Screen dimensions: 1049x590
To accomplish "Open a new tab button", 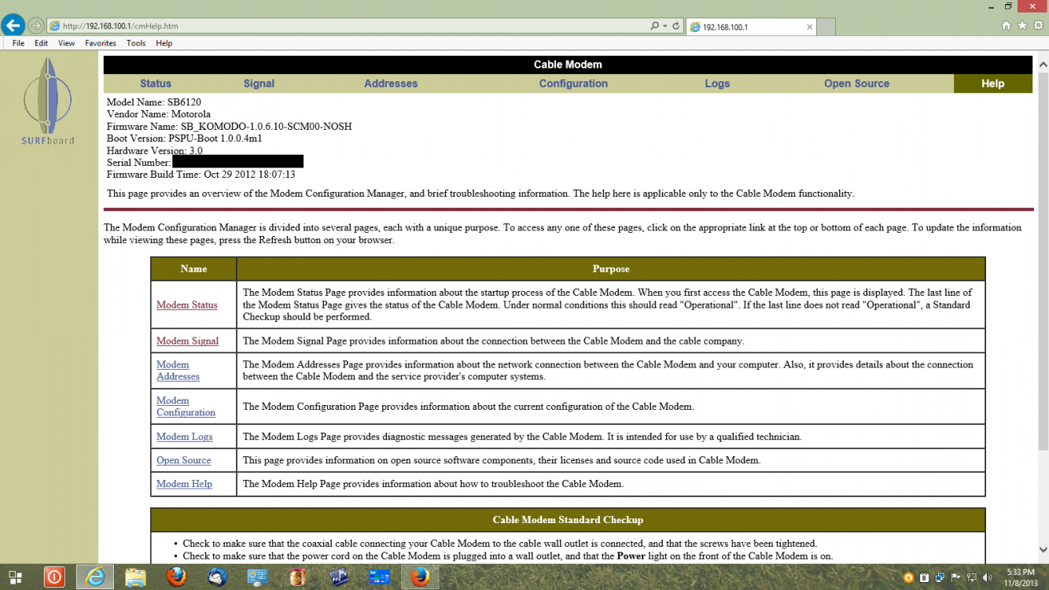I will point(826,27).
